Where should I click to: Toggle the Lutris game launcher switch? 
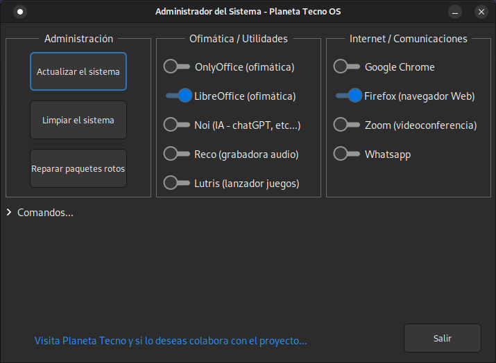pos(177,183)
